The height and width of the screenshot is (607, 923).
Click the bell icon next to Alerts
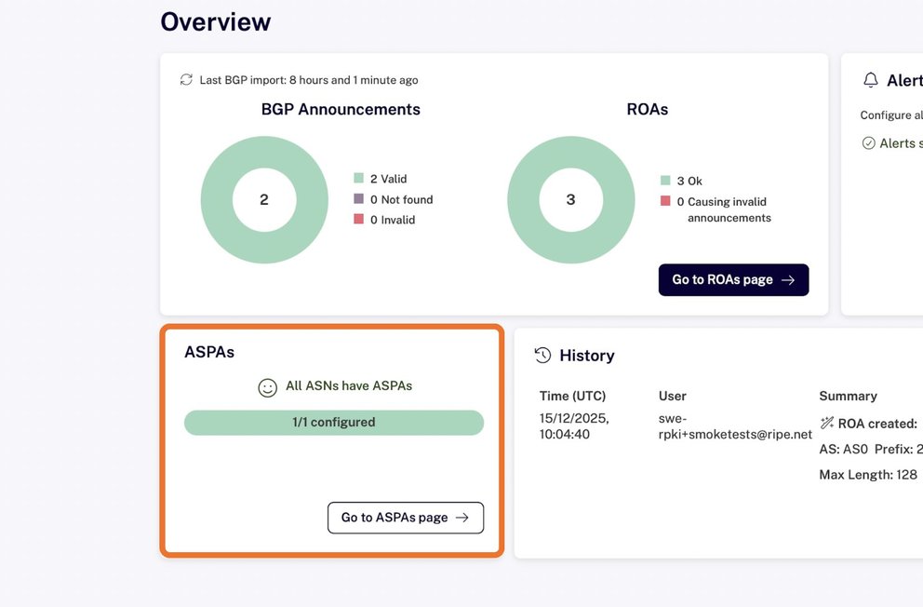(871, 81)
